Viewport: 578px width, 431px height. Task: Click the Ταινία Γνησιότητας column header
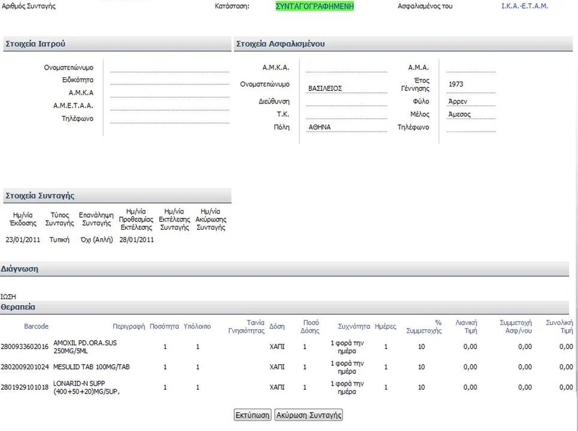click(246, 326)
